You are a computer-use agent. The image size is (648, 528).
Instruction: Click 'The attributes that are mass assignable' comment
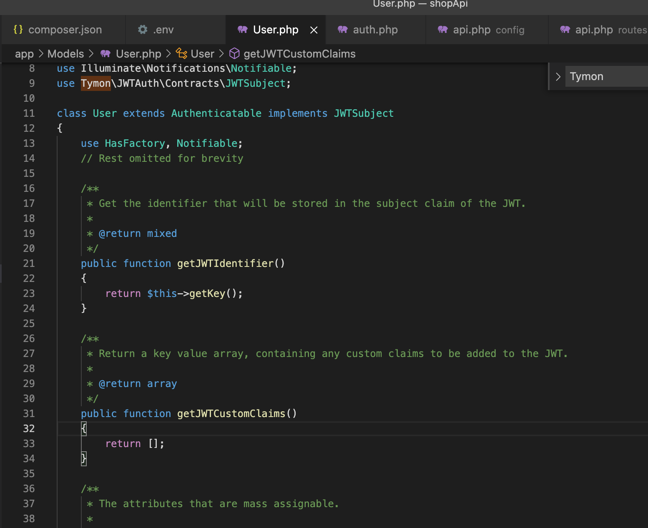pos(219,503)
